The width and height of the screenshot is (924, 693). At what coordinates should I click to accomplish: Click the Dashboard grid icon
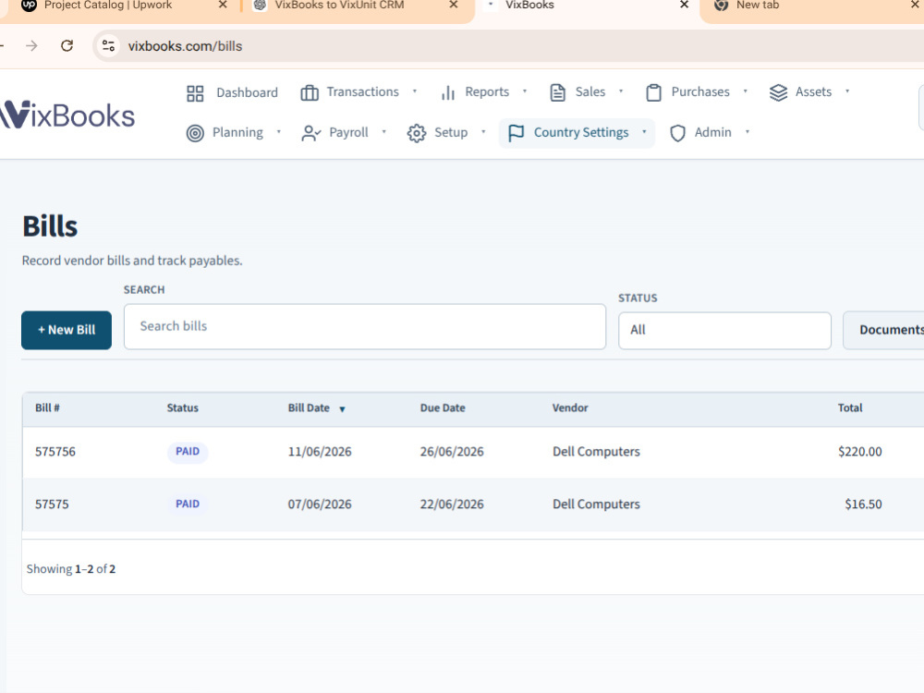click(x=195, y=93)
